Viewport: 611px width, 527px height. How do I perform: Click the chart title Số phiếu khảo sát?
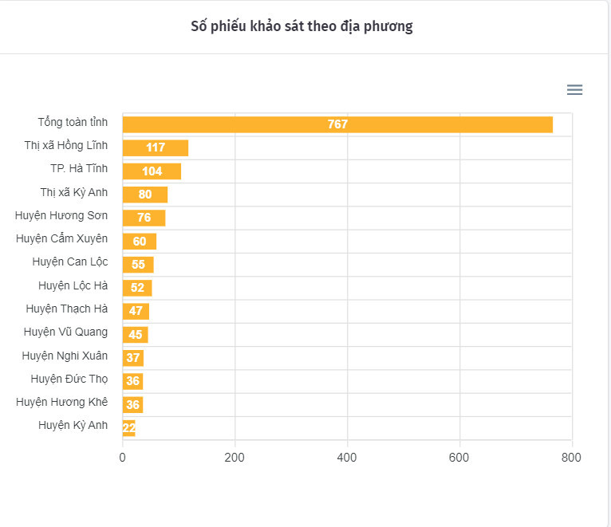[x=302, y=26]
